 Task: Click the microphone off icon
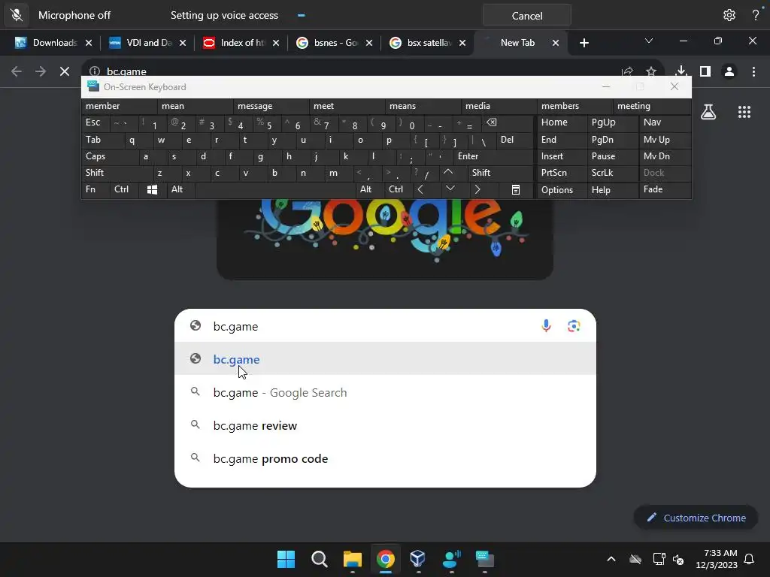coord(17,15)
